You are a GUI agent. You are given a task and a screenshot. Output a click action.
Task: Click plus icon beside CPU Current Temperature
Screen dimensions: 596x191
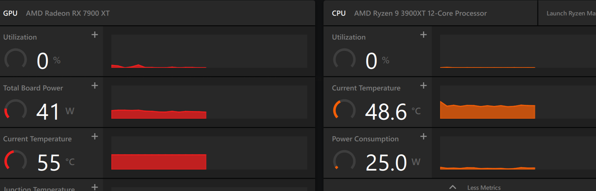[x=423, y=85]
